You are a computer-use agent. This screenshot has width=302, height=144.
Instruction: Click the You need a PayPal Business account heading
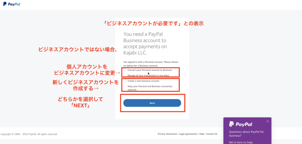145,43
